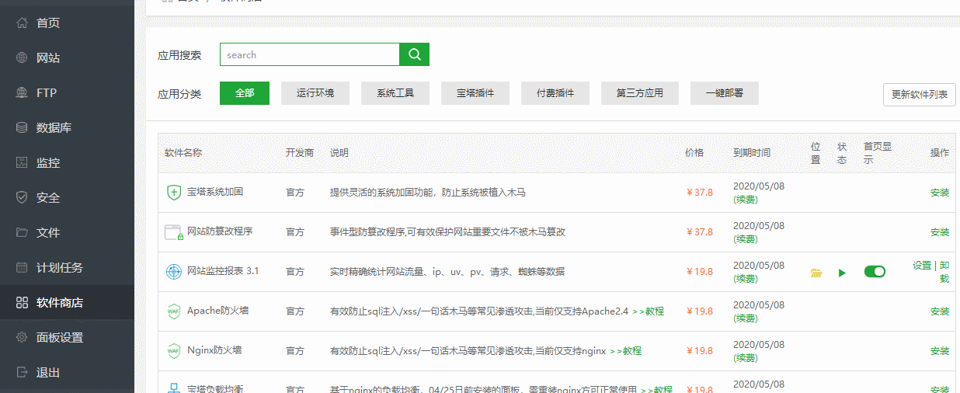Open 设置 for 网站监控报表
This screenshot has height=393, width=960.
pos(921,266)
